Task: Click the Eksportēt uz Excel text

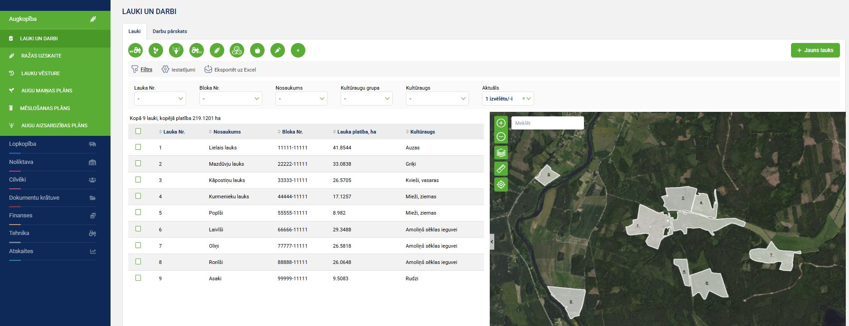Action: pos(235,70)
